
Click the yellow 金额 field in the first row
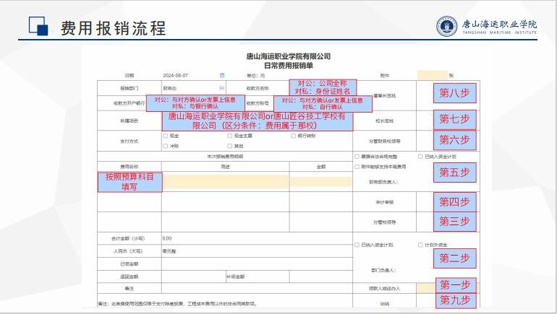[x=321, y=181]
